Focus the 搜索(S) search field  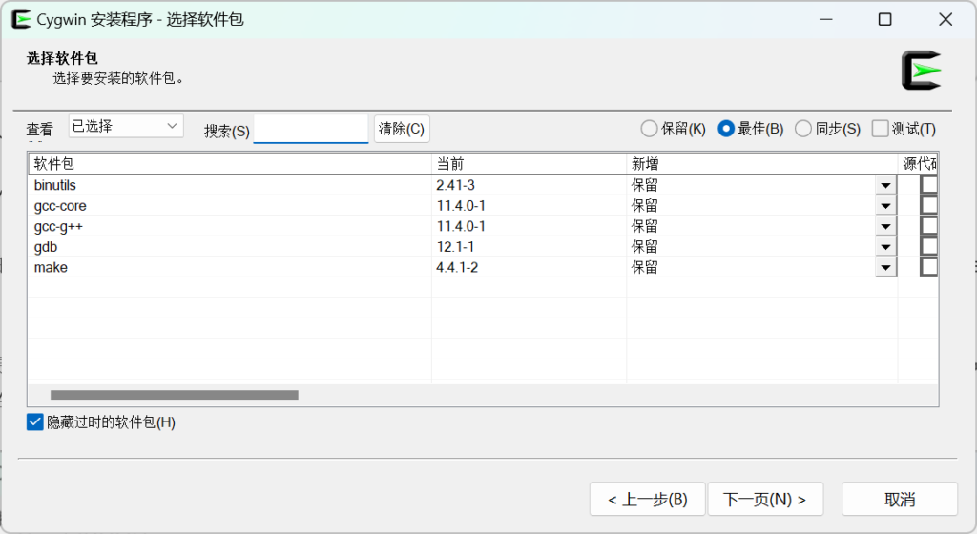click(311, 129)
